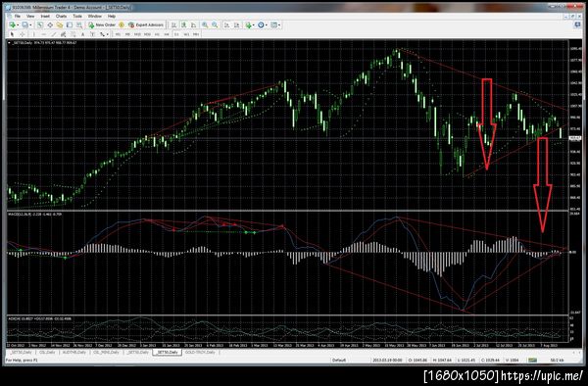
Task: Switch timeframe to M15
Action: 137,34
